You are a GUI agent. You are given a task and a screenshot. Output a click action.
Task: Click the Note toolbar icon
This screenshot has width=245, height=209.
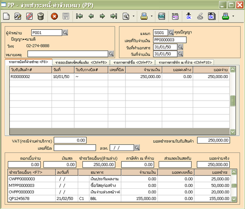pyautogui.click(x=161, y=16)
